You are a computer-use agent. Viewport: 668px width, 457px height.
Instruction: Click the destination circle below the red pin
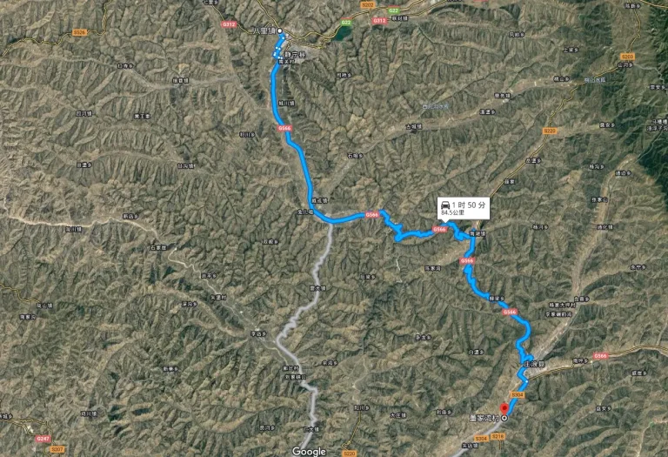click(504, 418)
